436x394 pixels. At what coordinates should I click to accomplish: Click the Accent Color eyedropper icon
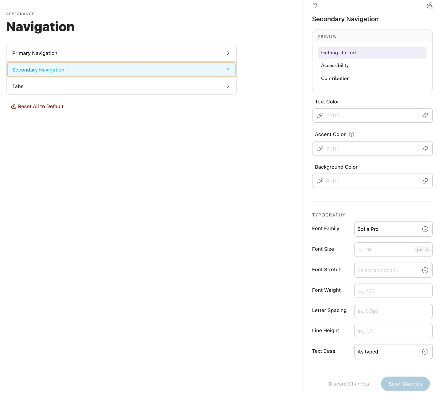[x=320, y=149]
